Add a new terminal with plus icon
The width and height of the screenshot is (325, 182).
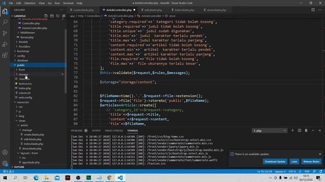pos(292,130)
